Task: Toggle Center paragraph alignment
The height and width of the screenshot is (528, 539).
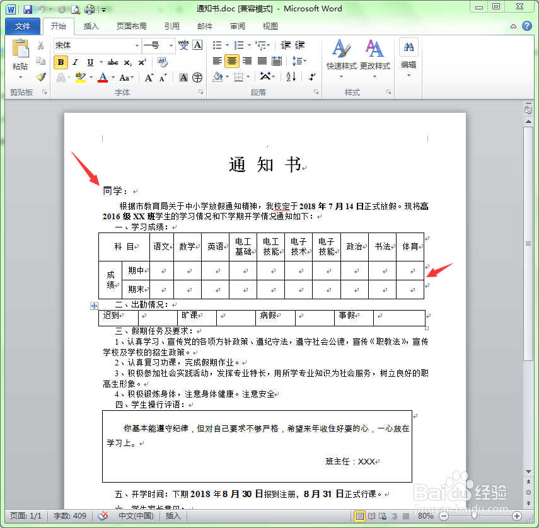Action: [x=232, y=61]
